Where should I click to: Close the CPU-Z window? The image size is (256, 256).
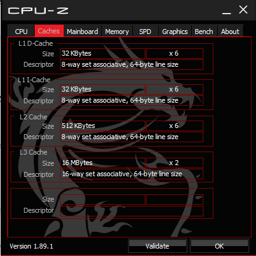[243, 10]
